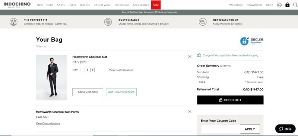
Task: Open the Weddings link
Action: pos(236,5)
